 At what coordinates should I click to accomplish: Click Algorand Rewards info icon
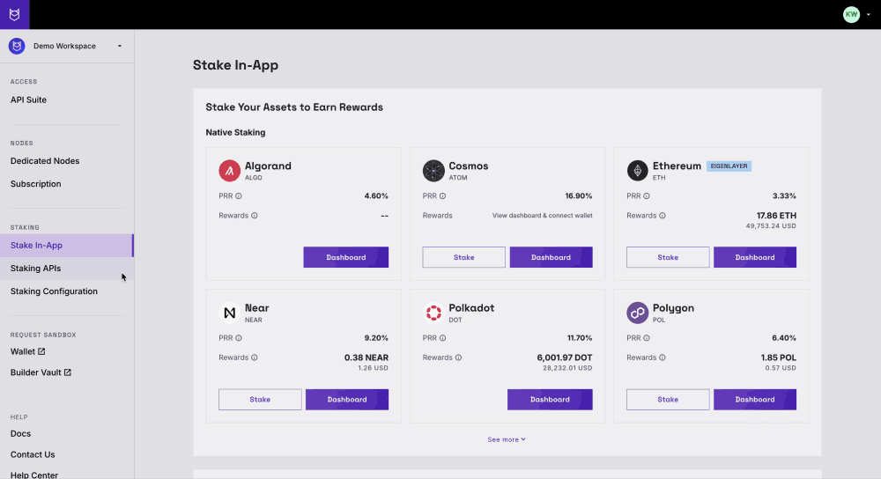[255, 216]
